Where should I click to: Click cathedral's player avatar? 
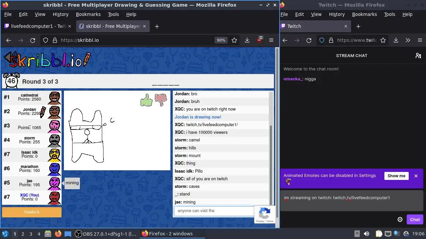(x=55, y=98)
